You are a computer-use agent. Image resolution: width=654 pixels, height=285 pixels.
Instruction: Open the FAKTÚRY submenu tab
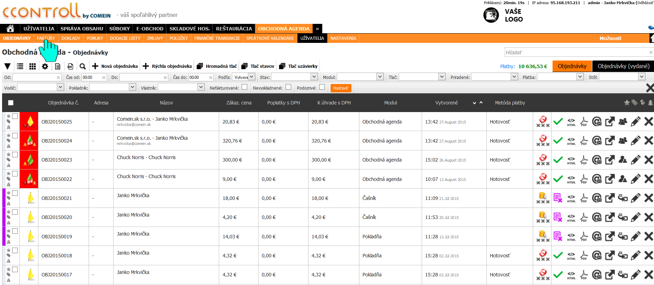pos(46,38)
